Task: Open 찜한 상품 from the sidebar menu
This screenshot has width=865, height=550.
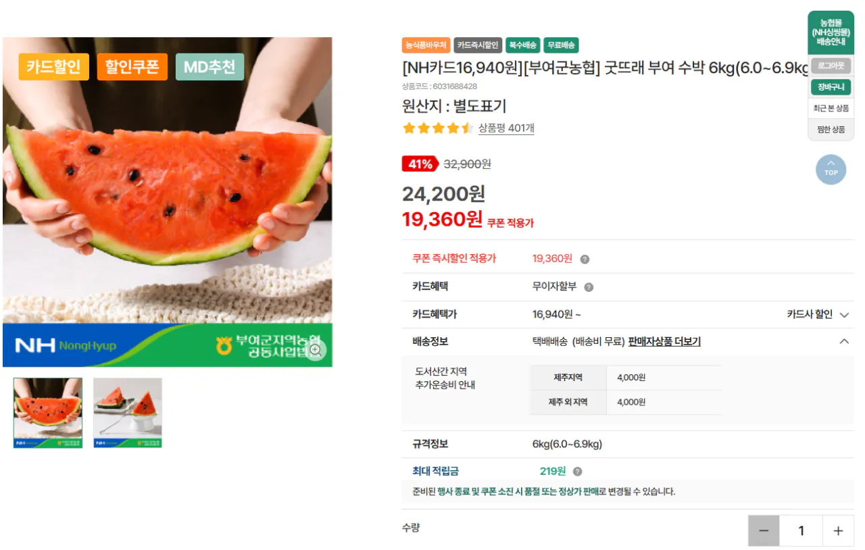Action: coord(831,130)
